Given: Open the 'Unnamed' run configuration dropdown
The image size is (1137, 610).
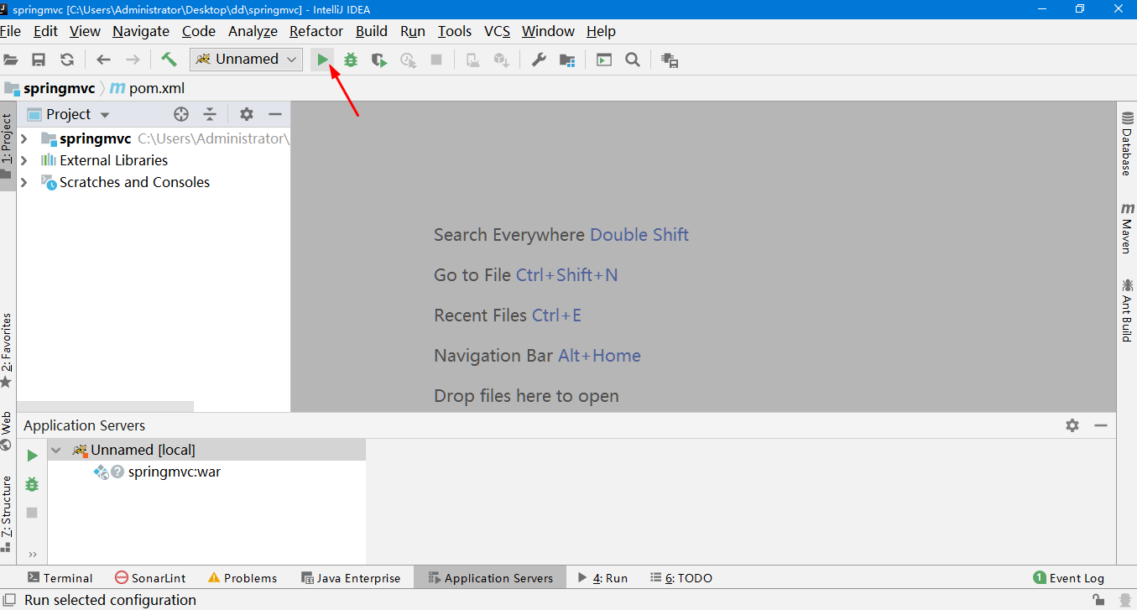Looking at the screenshot, I should pyautogui.click(x=247, y=59).
